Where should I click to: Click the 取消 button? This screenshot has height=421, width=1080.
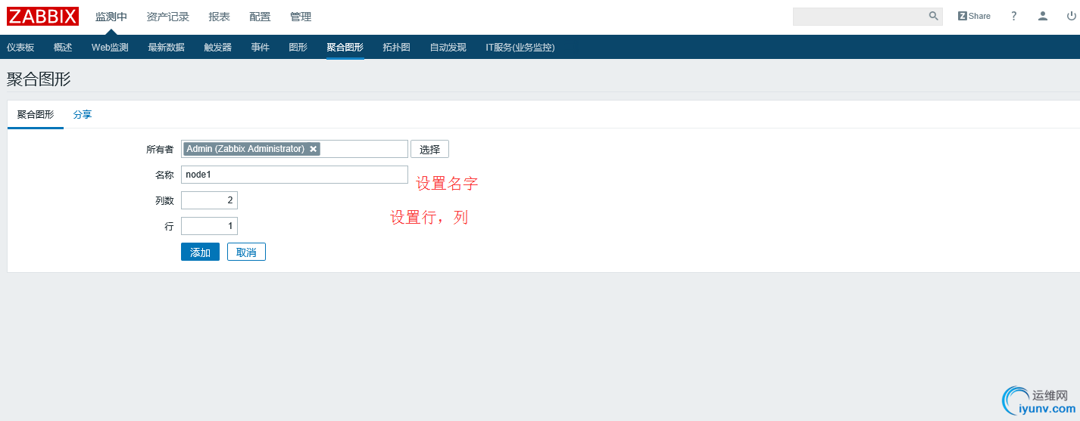(x=246, y=252)
